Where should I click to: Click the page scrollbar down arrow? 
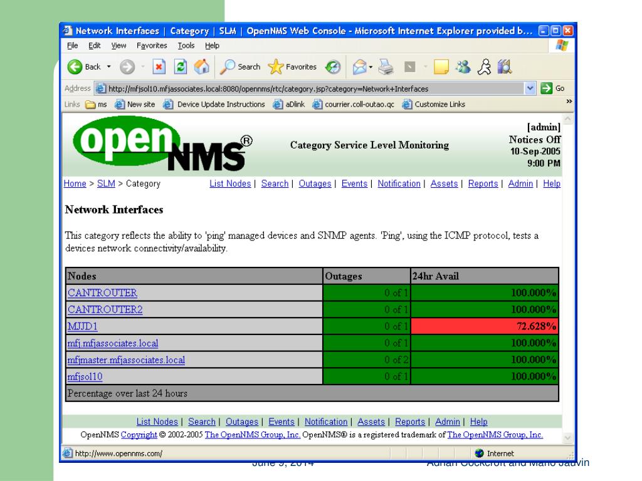coord(567,438)
